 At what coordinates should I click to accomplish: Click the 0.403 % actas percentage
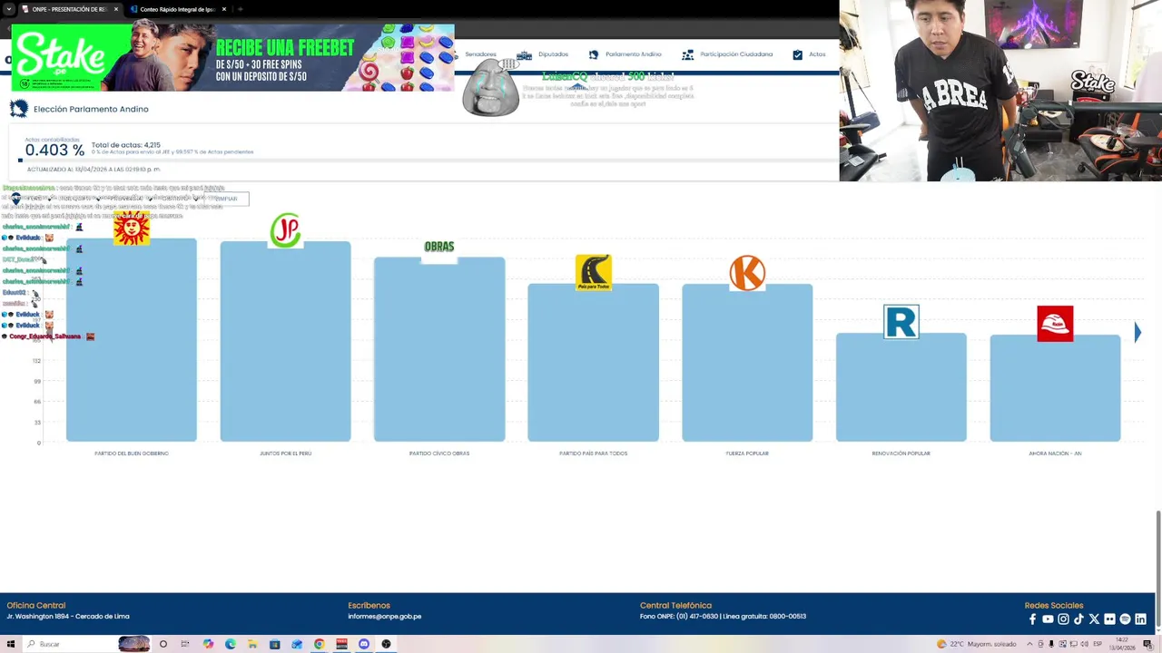point(54,151)
